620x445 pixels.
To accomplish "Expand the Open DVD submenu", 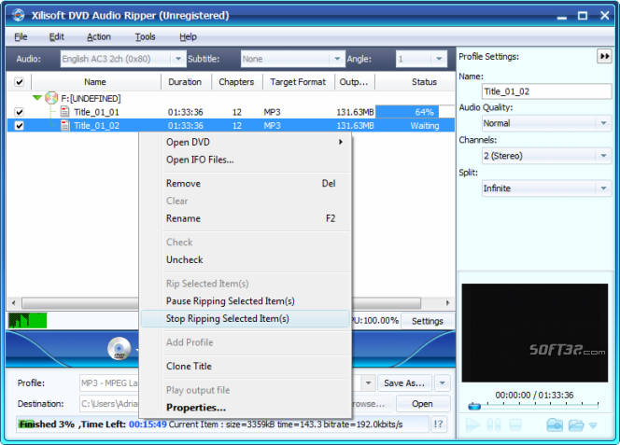I will point(246,142).
